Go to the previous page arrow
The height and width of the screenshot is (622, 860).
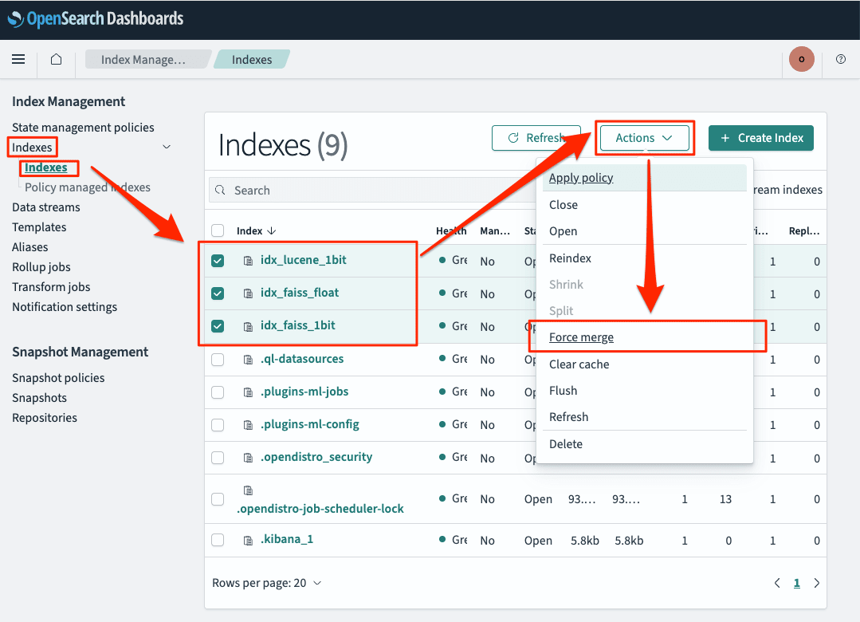point(777,583)
